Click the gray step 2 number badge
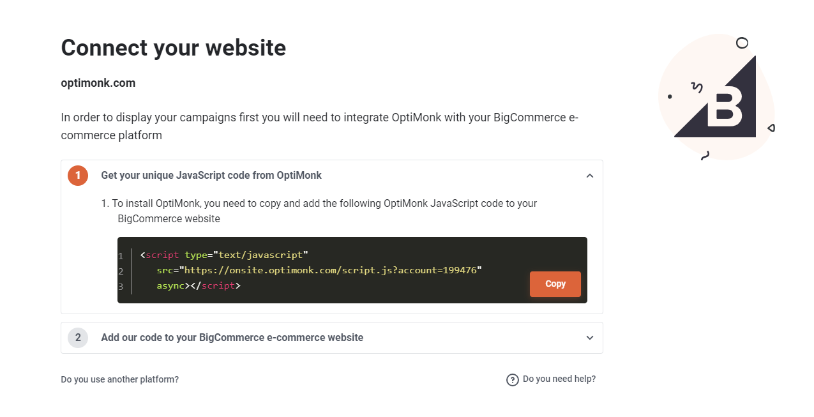Image resolution: width=814 pixels, height=417 pixels. (x=78, y=338)
